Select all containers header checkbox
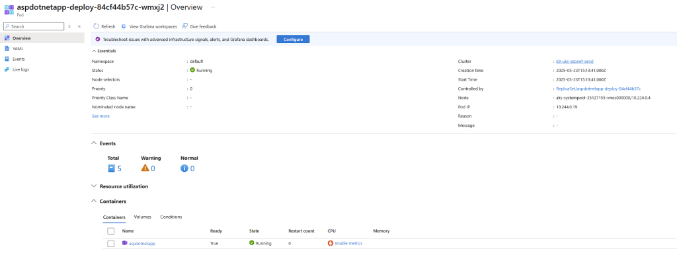 click(x=111, y=231)
